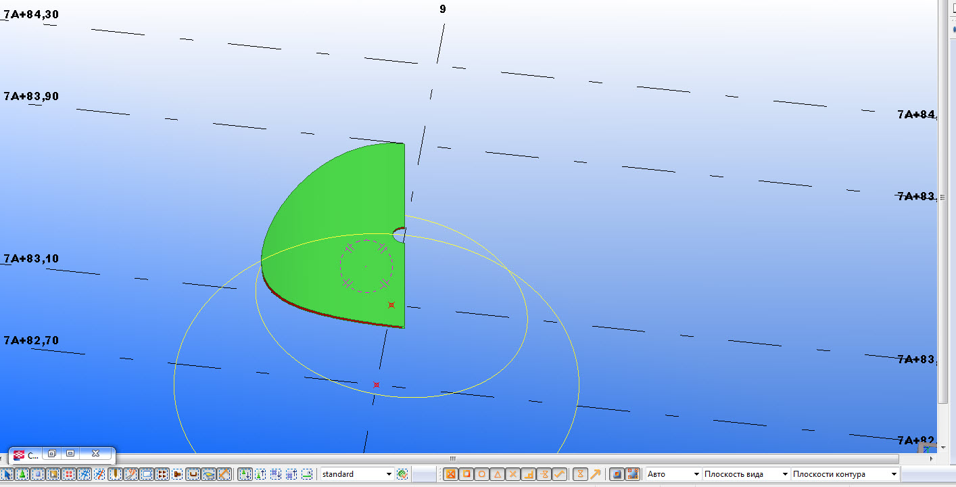The image size is (956, 487).
Task: Open selection filter settings next to standard
Action: point(402,474)
